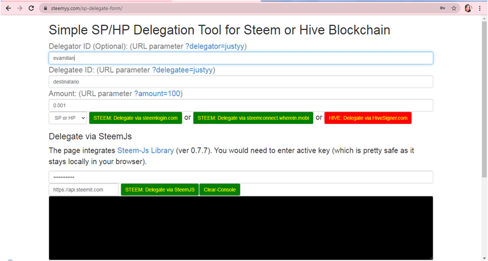The image size is (488, 261).
Task: Open the ?delegator=justyy link
Action: pos(215,47)
